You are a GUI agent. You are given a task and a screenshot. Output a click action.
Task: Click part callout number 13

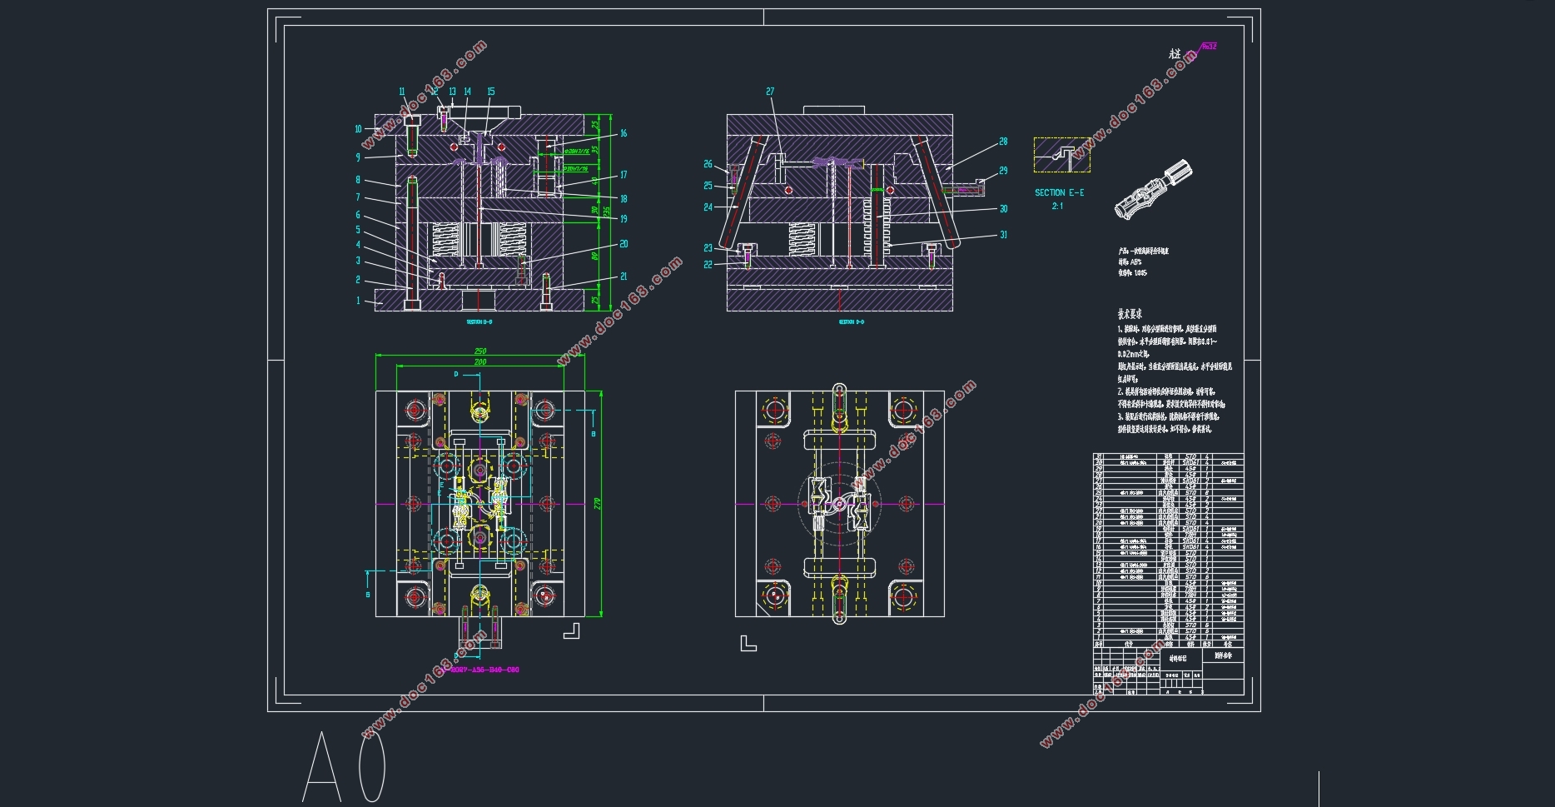(452, 92)
